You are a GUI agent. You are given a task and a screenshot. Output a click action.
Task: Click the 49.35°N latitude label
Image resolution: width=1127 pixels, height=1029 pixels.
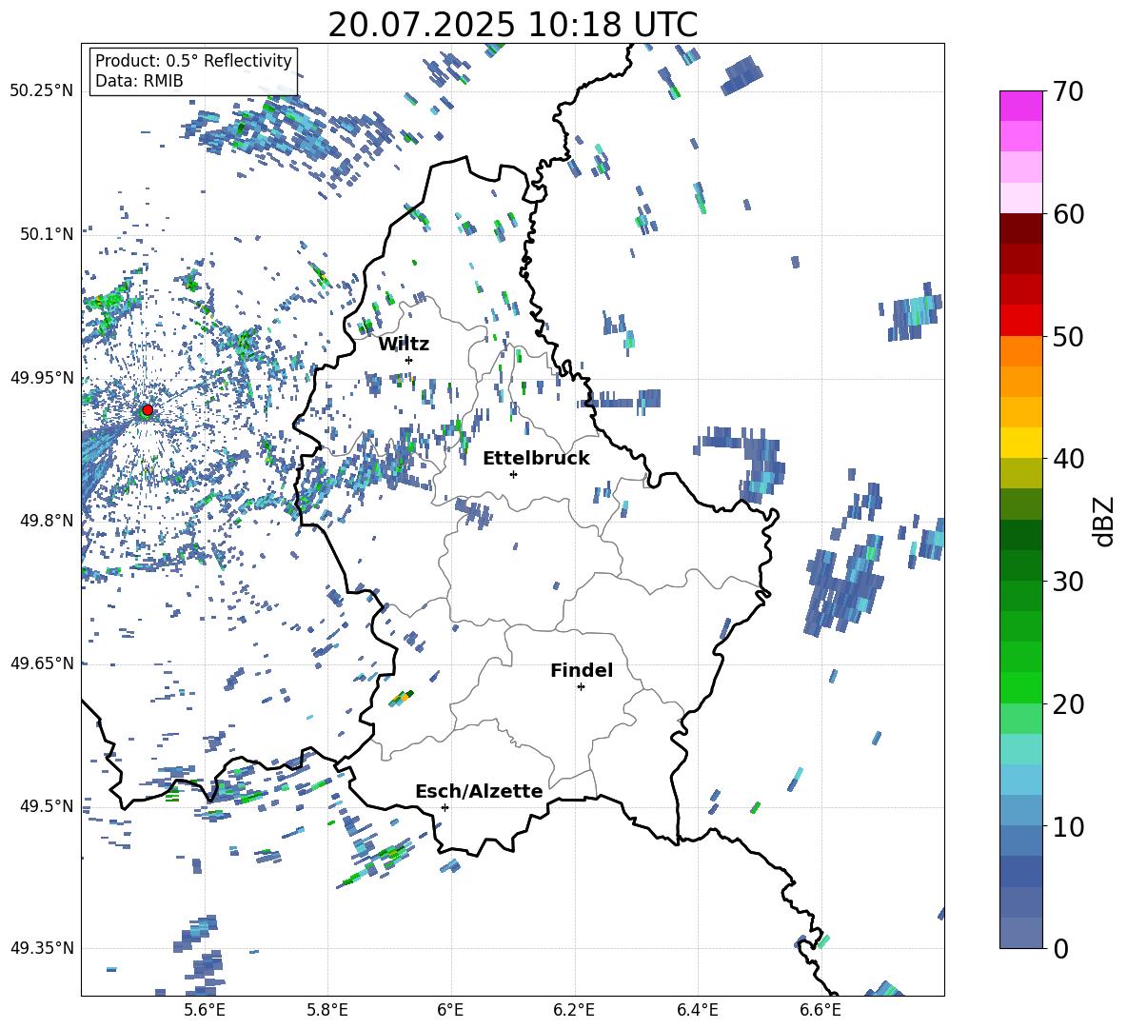pyautogui.click(x=42, y=948)
